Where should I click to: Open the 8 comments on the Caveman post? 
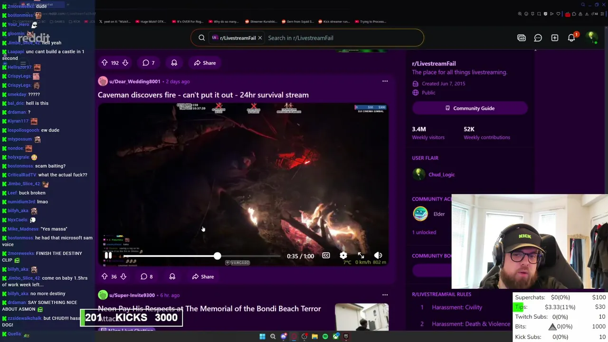point(147,276)
